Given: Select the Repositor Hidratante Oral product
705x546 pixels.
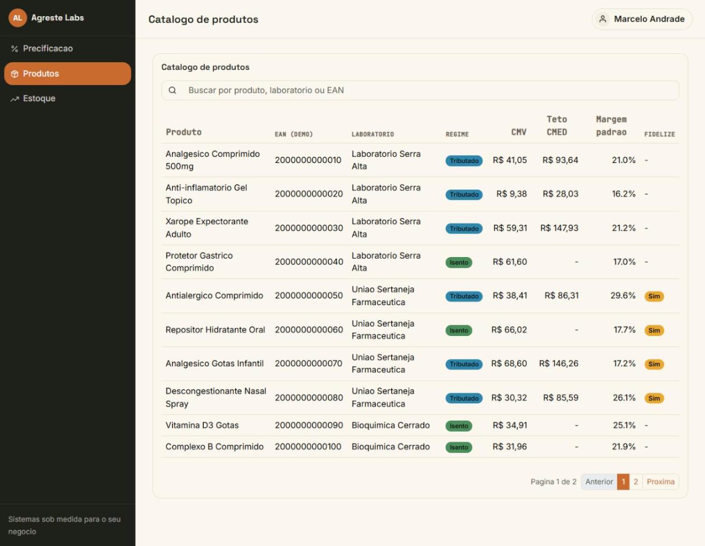Looking at the screenshot, I should [216, 330].
